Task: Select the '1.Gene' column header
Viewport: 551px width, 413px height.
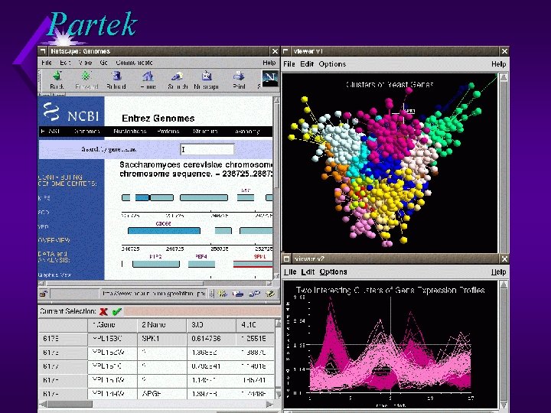Action: [112, 325]
